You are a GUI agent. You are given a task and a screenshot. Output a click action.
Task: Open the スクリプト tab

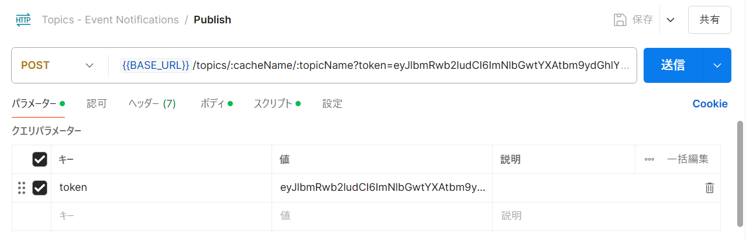coord(277,104)
